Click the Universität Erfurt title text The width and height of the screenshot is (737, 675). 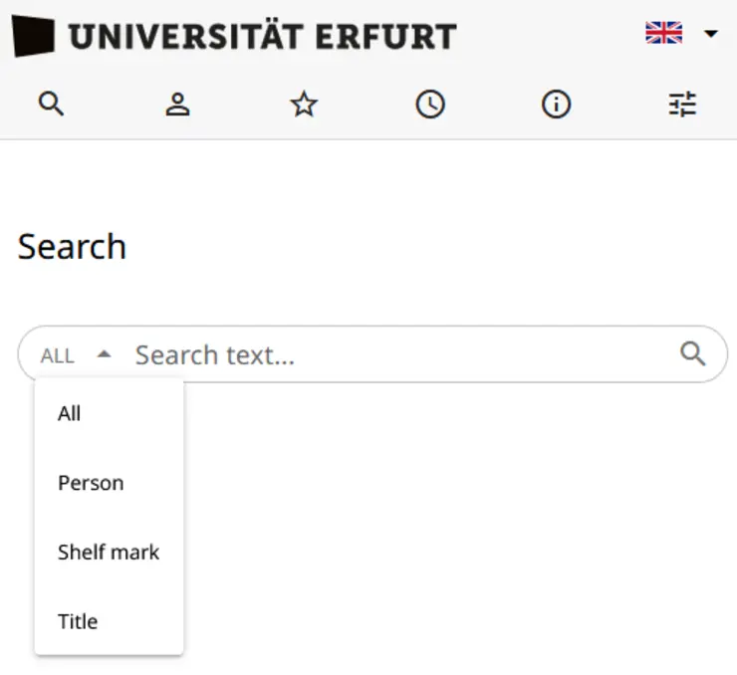262,38
